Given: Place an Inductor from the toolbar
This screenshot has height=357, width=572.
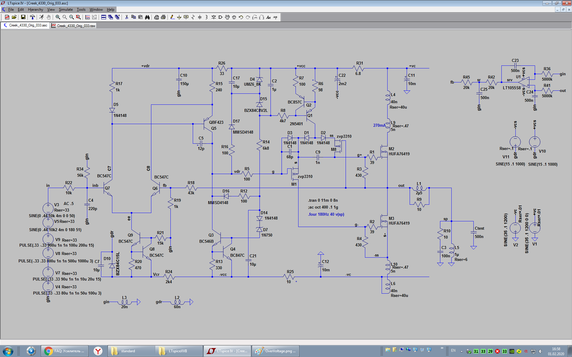Looking at the screenshot, I should 206,17.
